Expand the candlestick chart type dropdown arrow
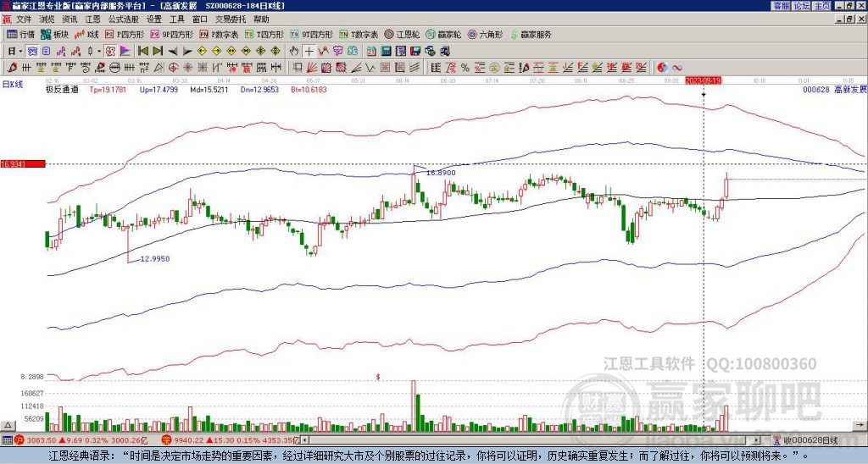The width and height of the screenshot is (868, 464). [99, 51]
